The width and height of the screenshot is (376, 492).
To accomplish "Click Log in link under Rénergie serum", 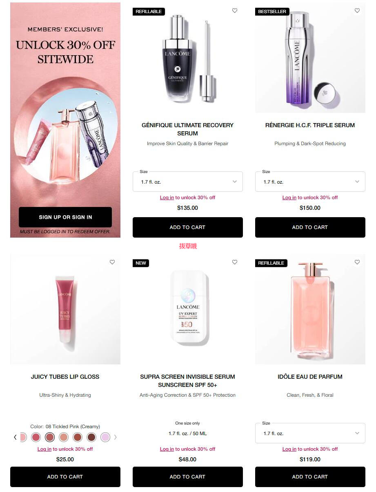I will click(289, 198).
